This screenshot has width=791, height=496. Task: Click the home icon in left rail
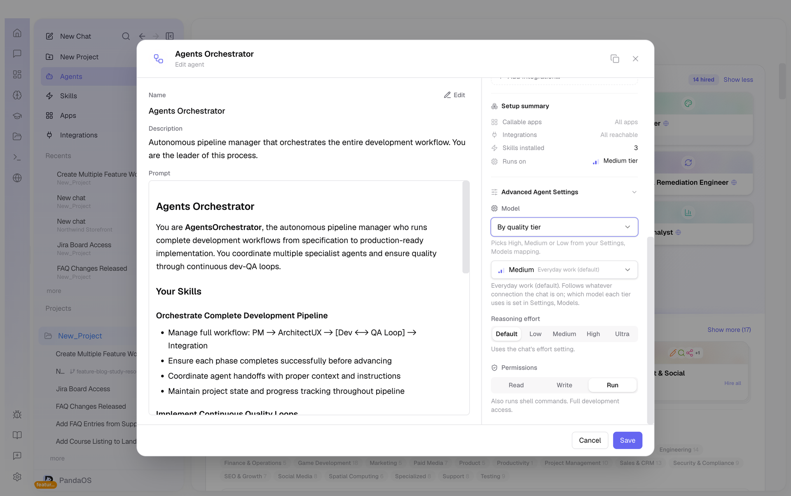17,33
